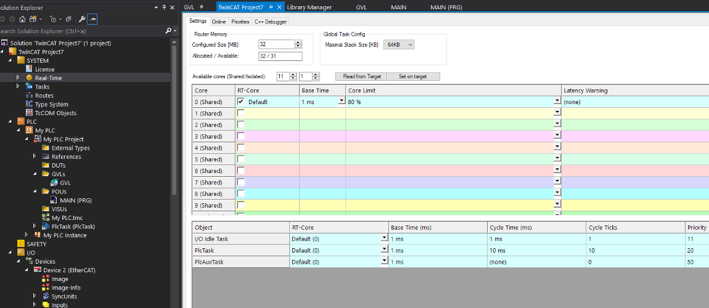
Task: Enable RT-Core checkbox for core 5
Action: (x=241, y=159)
